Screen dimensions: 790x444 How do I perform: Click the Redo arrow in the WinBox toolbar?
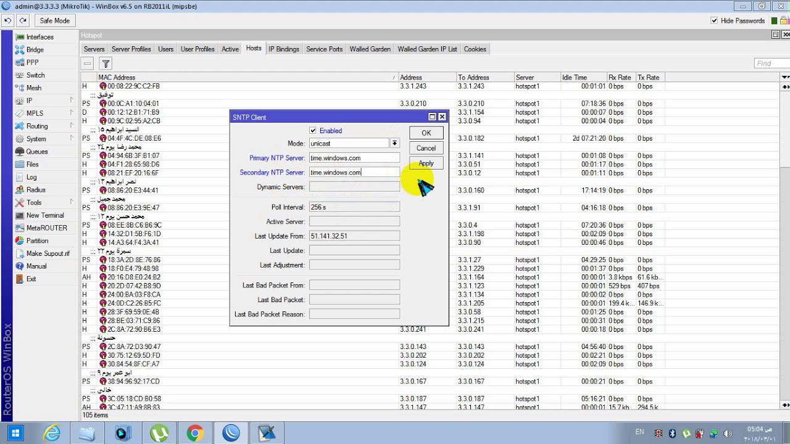[22, 20]
